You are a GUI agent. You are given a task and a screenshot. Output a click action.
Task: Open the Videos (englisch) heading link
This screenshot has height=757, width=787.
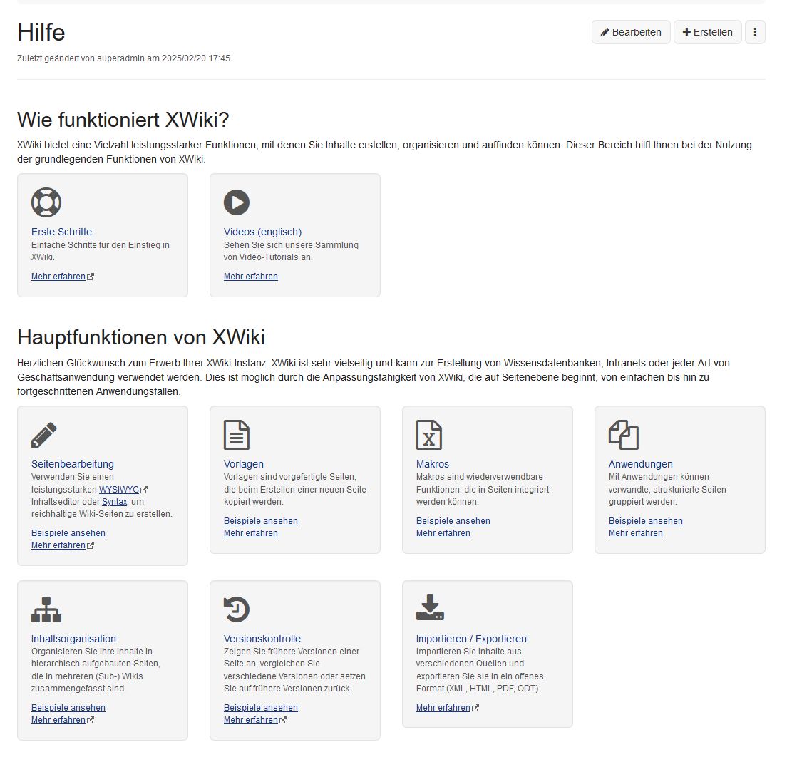point(262,232)
